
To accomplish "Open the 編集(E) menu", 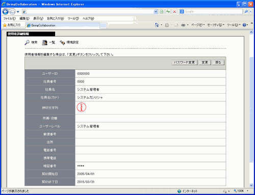I will point(24,18).
